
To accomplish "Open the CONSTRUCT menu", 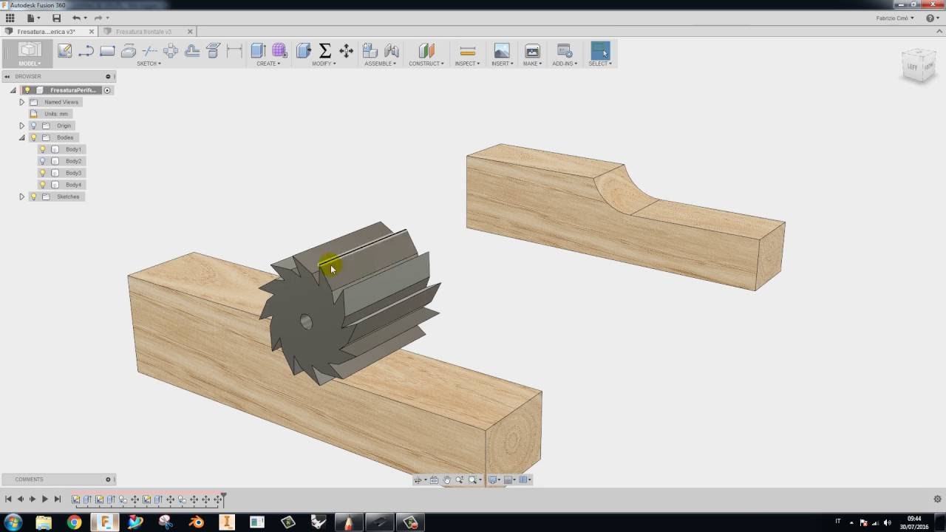I will click(426, 64).
